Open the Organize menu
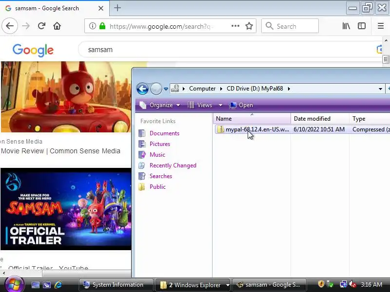Screen dimensions: 390x292 coord(159,105)
